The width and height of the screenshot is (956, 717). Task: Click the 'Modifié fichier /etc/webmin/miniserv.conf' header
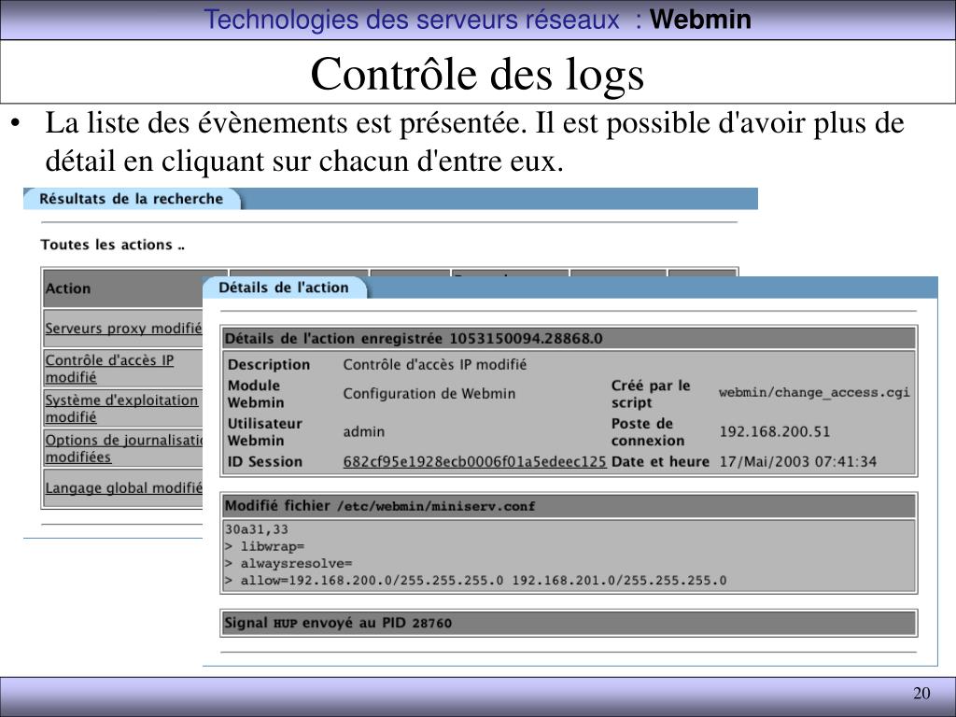coord(569,506)
